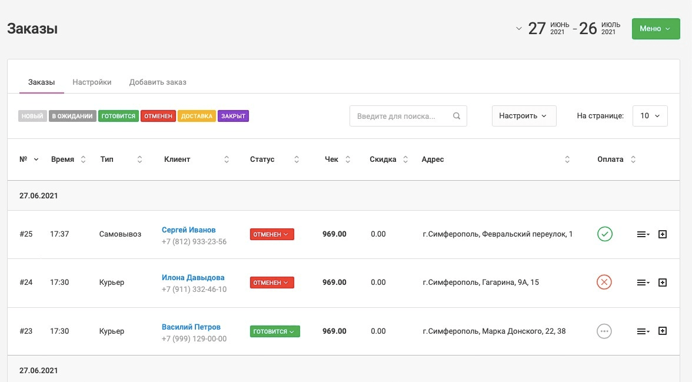Open the green «Меню» dropdown
Image resolution: width=692 pixels, height=382 pixels.
pyautogui.click(x=655, y=29)
